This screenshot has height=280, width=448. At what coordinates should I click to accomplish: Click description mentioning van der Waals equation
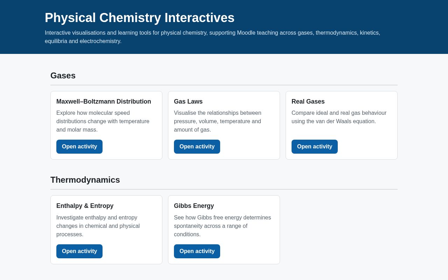click(339, 117)
